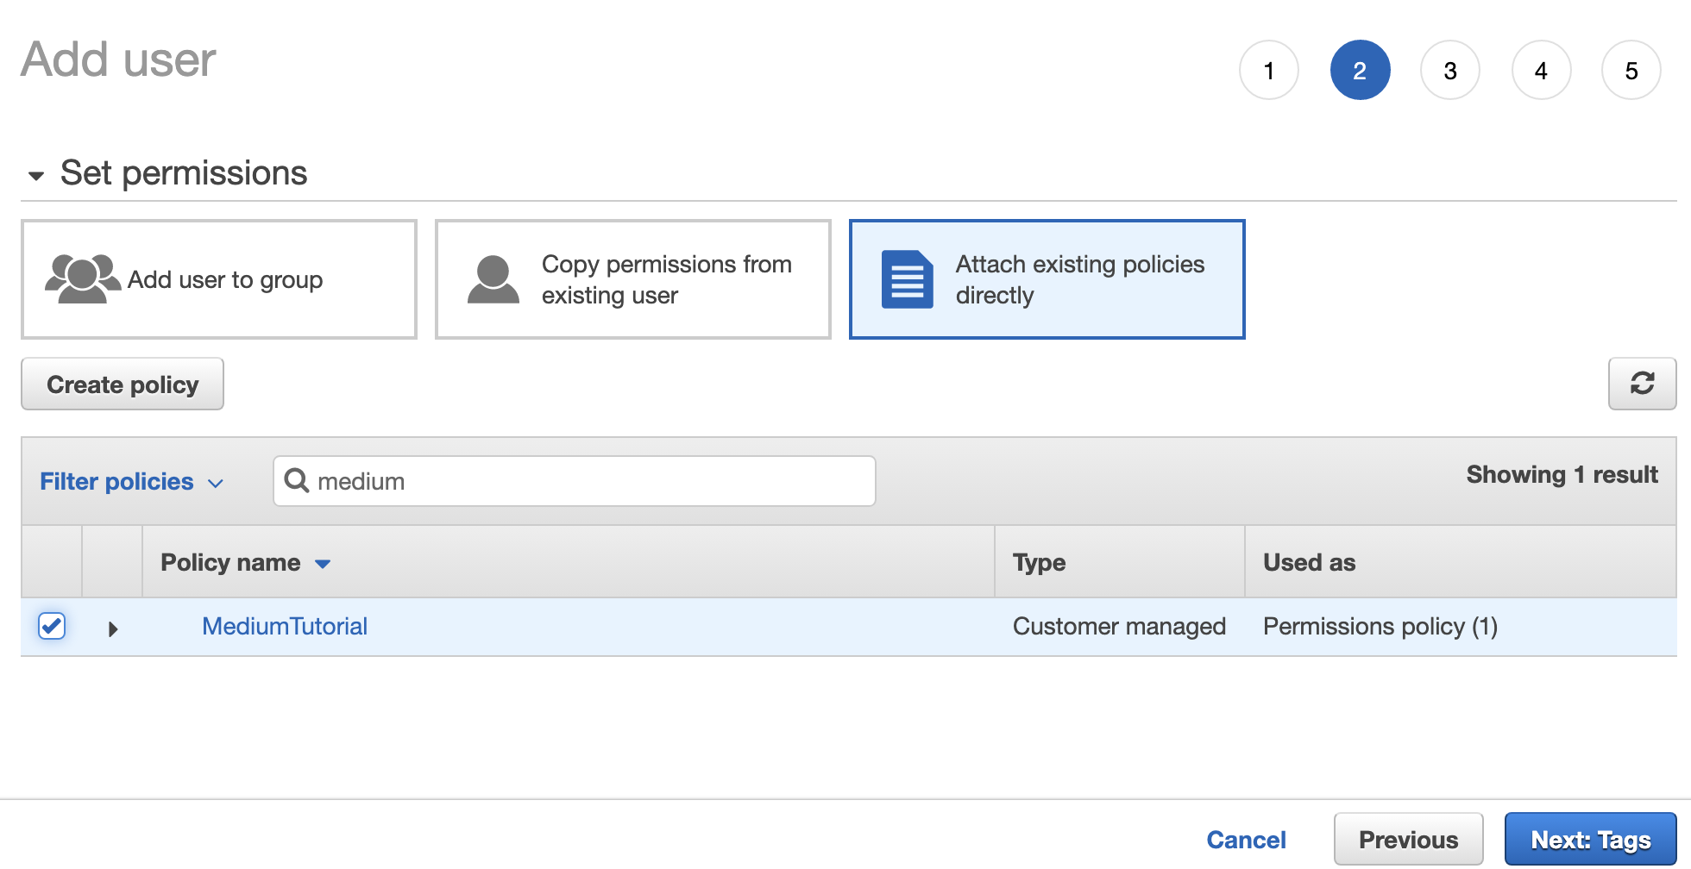
Task: Open the MediumTutorial policy link
Action: click(x=285, y=626)
